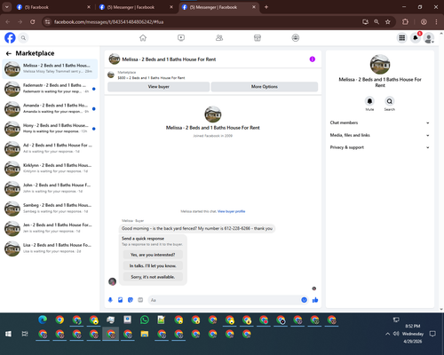Open Task View on taskbar
Viewport: 444px width, 355px height.
point(25,334)
